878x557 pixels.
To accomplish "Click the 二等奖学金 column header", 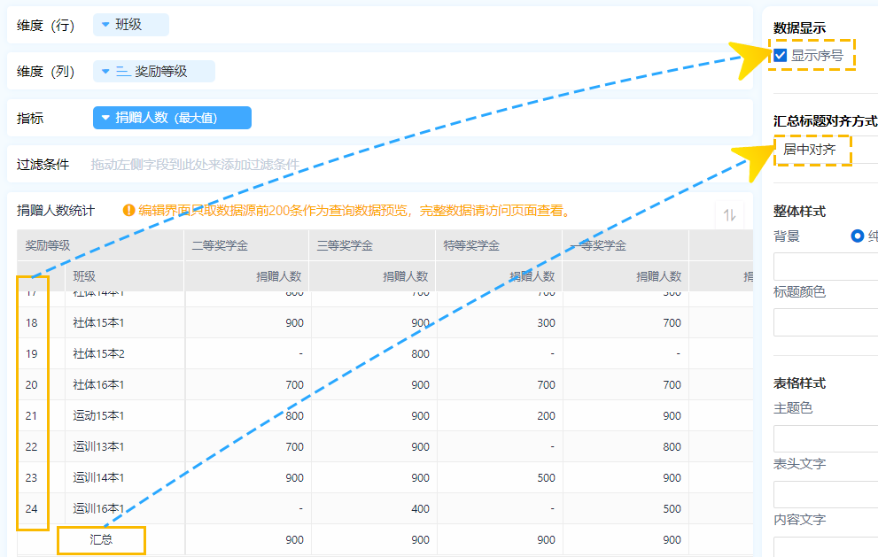I will [220, 245].
